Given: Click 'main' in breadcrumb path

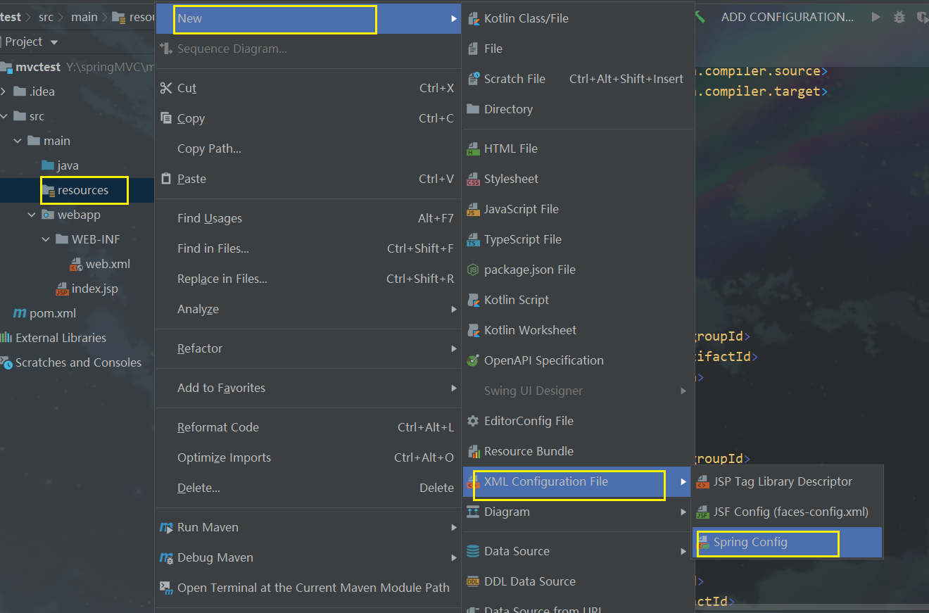Looking at the screenshot, I should (84, 17).
